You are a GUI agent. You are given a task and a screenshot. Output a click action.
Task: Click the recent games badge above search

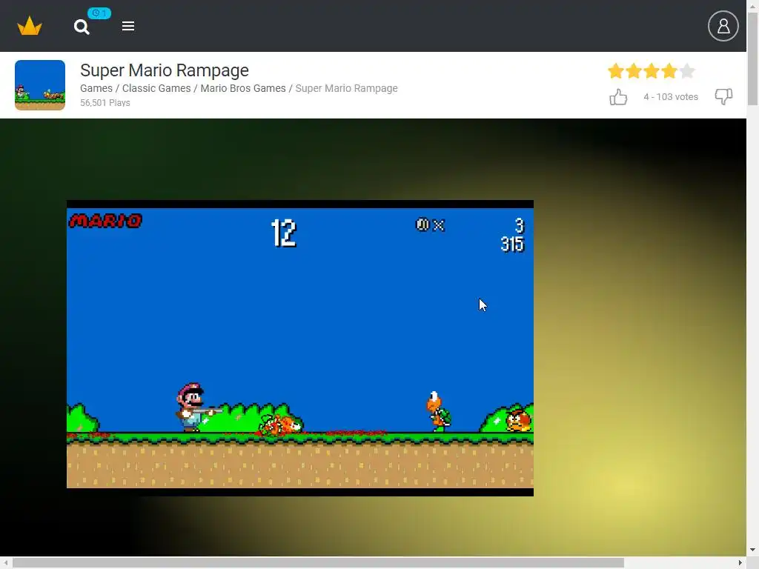click(99, 13)
